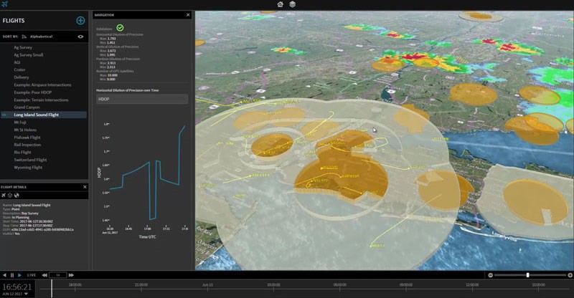Click the timeline zoom out minus icon
Image resolution: width=574 pixels, height=298 pixels.
[491, 275]
